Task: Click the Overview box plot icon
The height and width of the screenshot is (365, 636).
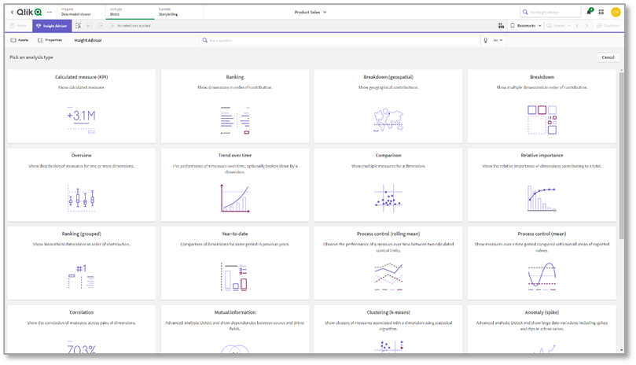Action: coord(81,198)
